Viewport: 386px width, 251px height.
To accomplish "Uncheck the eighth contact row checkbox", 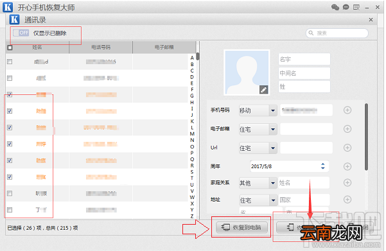I will (x=10, y=177).
